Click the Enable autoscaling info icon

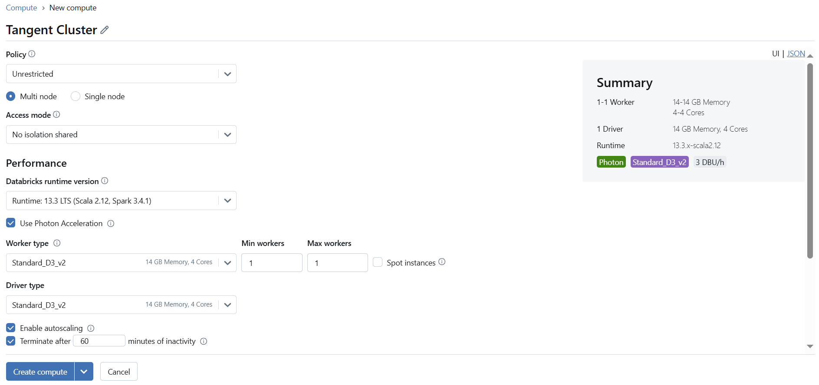91,328
